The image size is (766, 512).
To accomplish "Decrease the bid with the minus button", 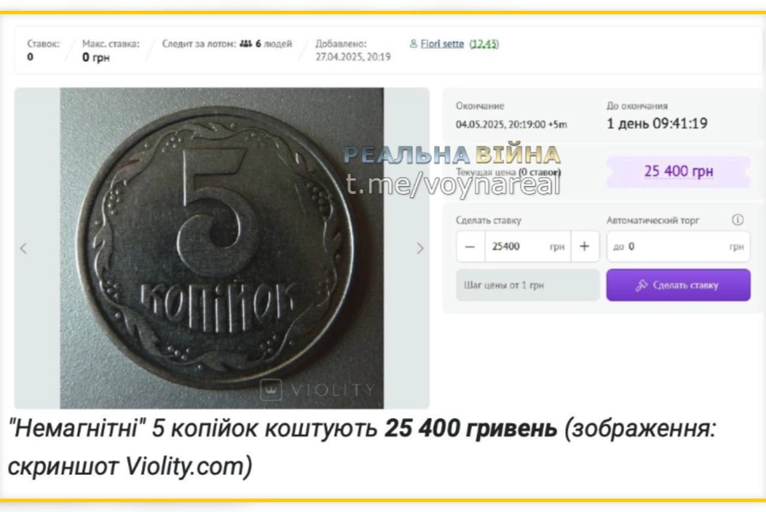I will click(470, 247).
